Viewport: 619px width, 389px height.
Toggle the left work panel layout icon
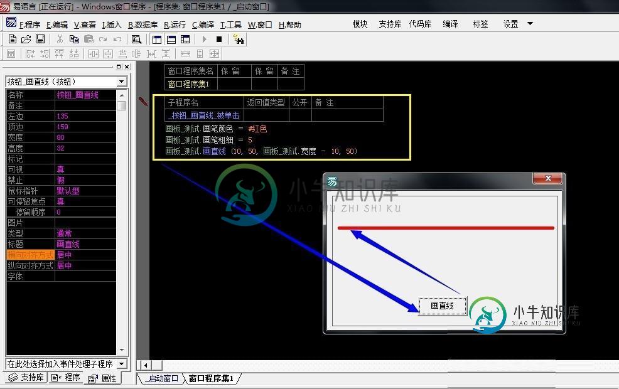click(x=157, y=40)
